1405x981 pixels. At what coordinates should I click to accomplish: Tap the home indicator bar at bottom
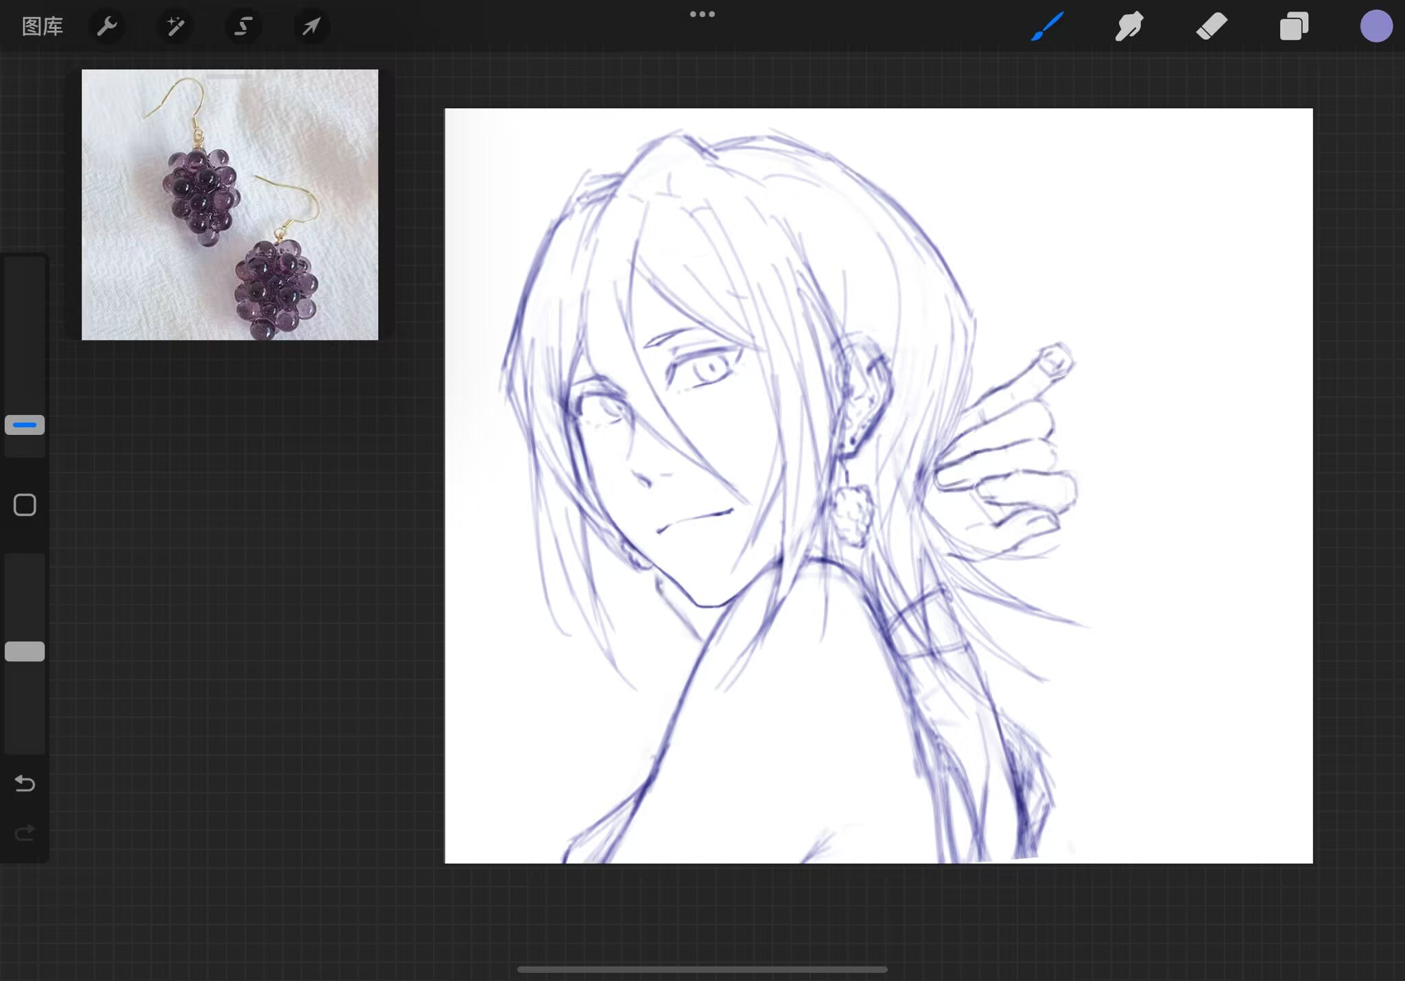[x=702, y=969]
